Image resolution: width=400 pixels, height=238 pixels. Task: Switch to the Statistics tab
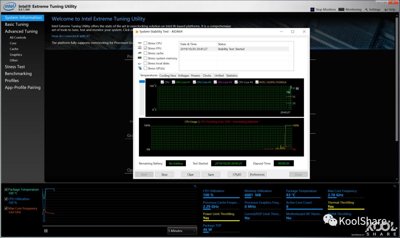[x=231, y=76]
